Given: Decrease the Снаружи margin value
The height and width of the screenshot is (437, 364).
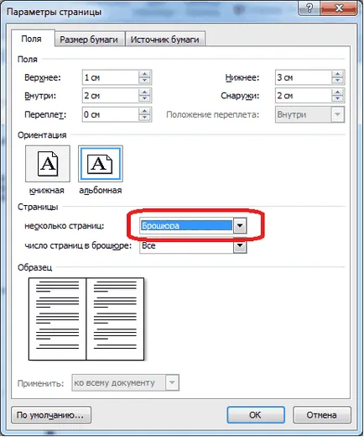Looking at the screenshot, I should click(x=338, y=99).
